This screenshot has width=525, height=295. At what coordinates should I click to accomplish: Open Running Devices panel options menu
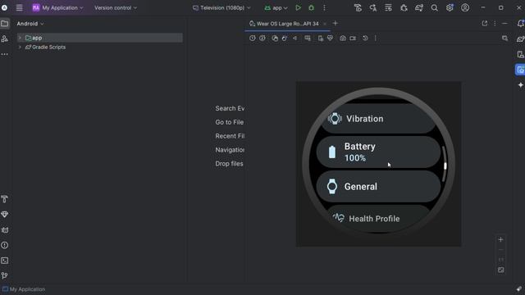pos(495,24)
